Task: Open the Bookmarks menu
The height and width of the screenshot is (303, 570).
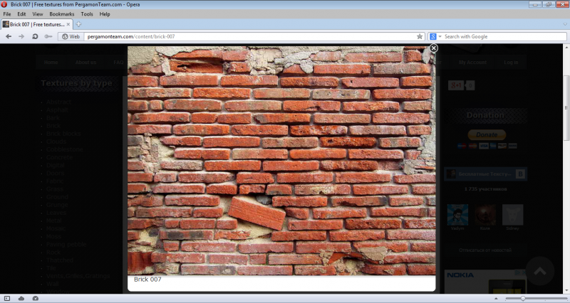Action: tap(62, 14)
